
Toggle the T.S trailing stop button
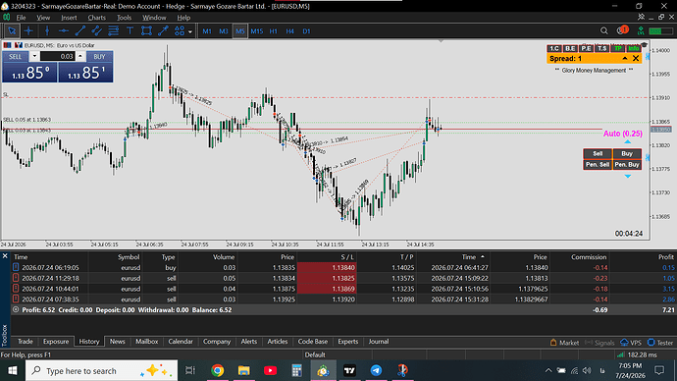coord(601,48)
